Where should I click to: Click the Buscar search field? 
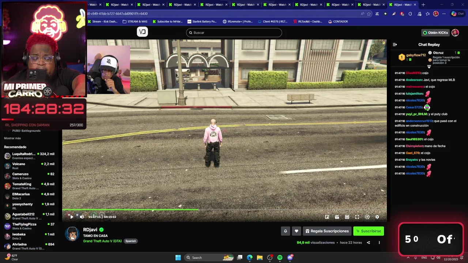[234, 33]
